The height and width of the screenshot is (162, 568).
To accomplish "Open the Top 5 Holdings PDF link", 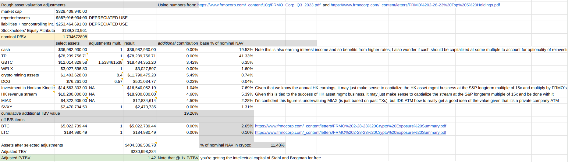I will pyautogui.click(x=415, y=5).
